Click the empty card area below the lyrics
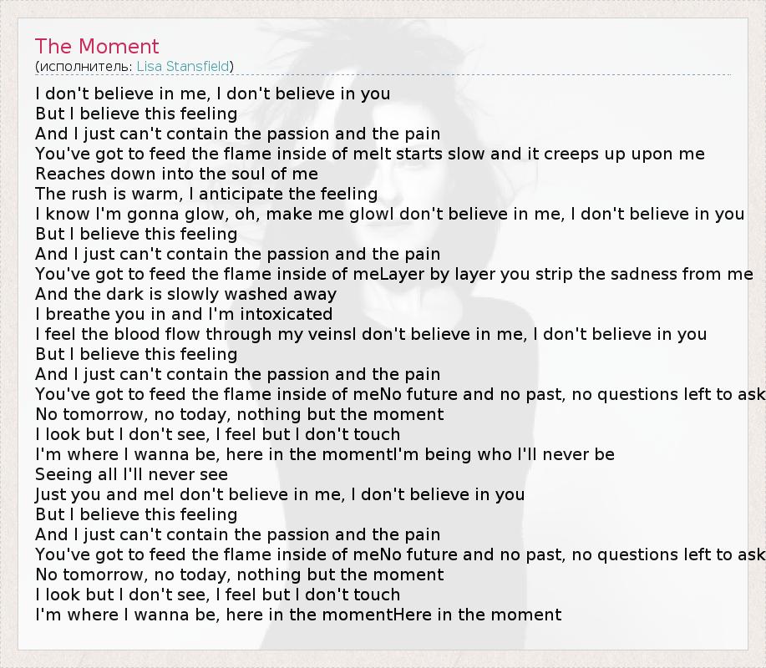The height and width of the screenshot is (668, 766). [383, 638]
